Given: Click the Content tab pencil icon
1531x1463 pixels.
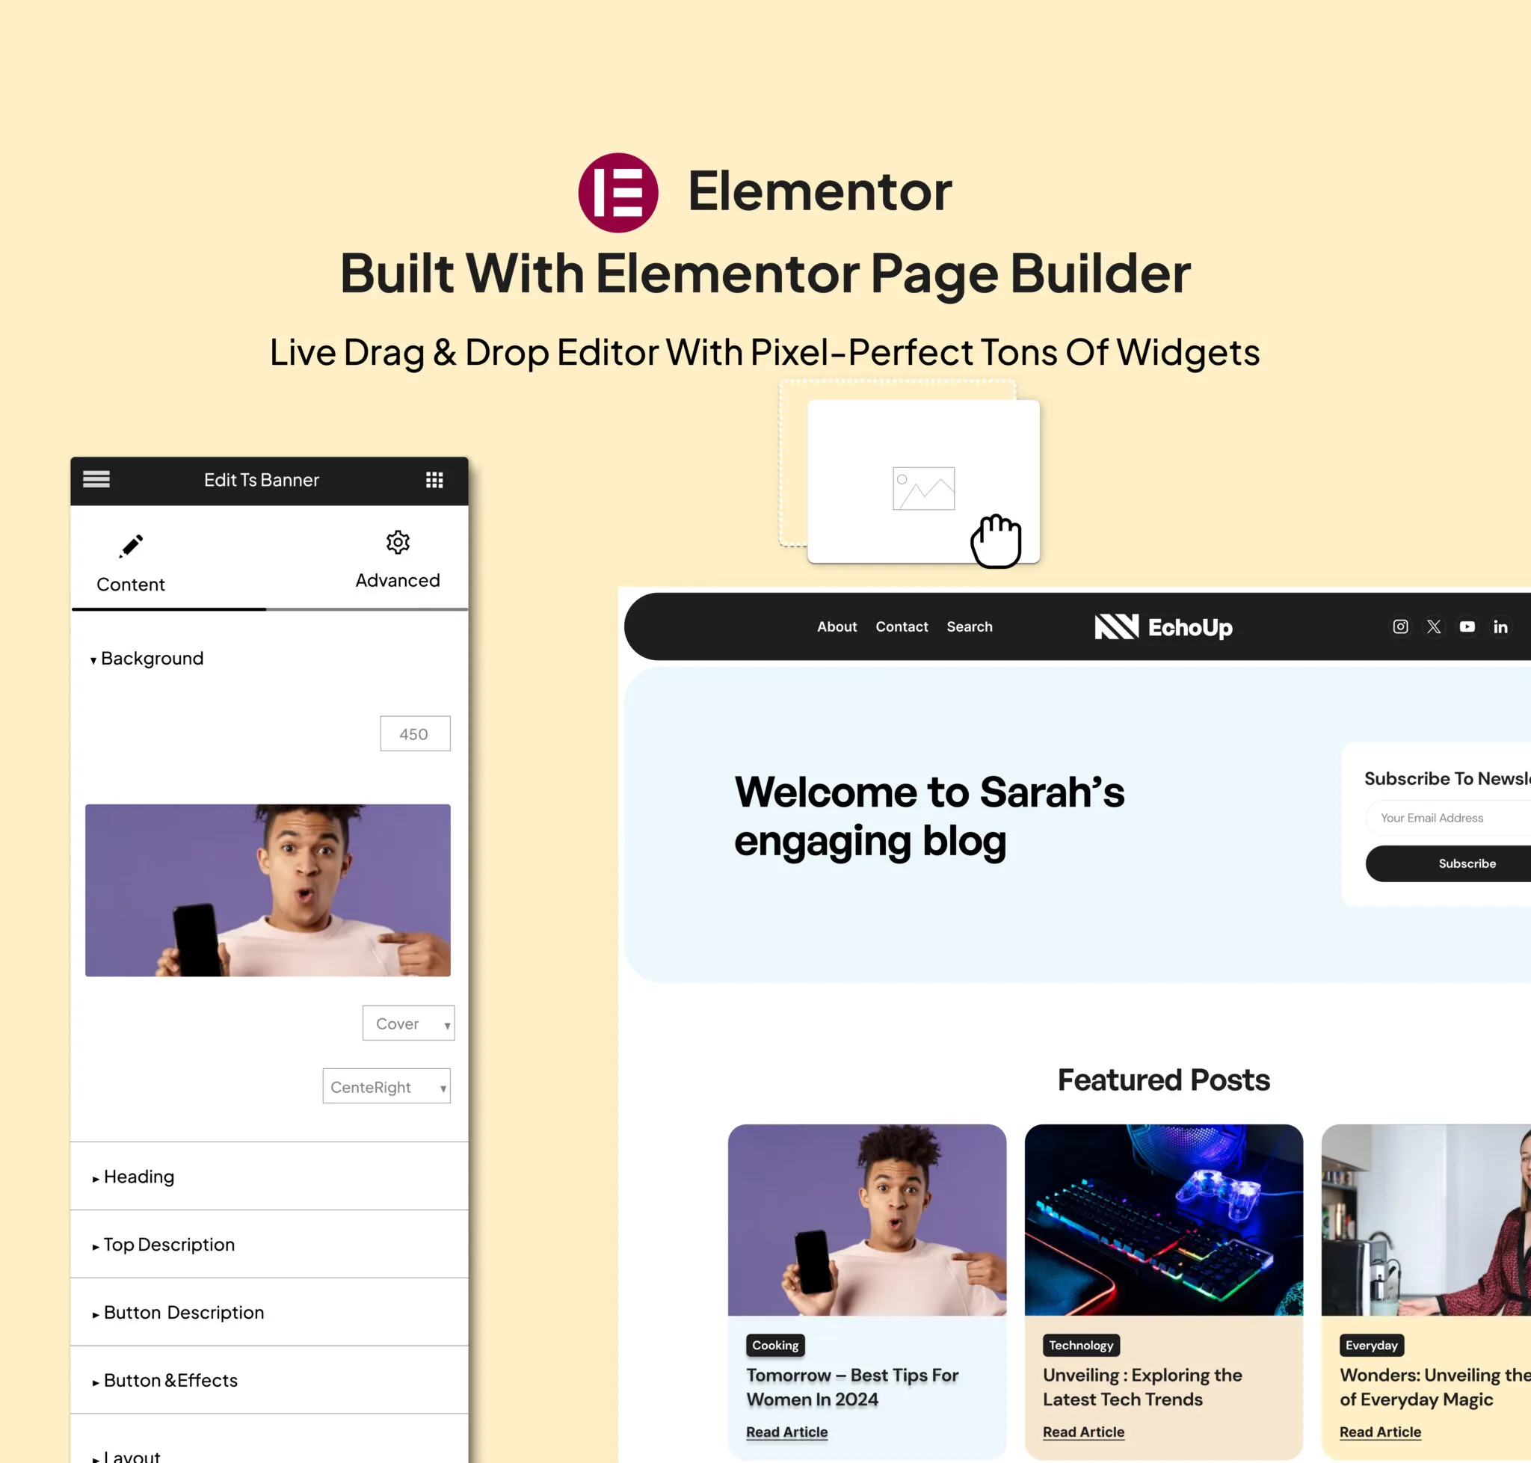Looking at the screenshot, I should click(130, 544).
